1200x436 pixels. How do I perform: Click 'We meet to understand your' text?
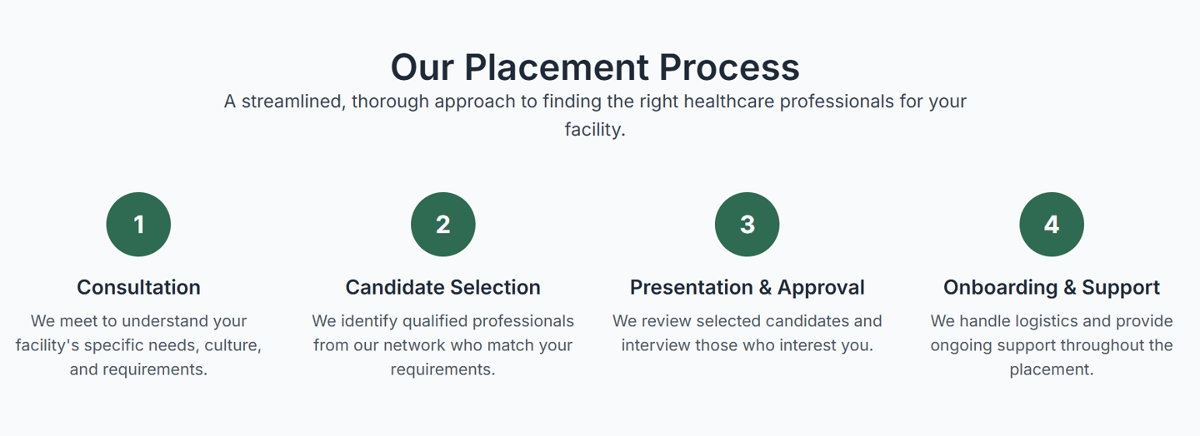[x=138, y=321]
